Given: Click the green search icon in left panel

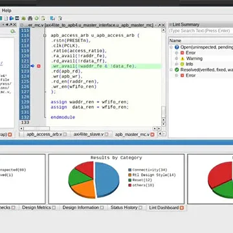Looking at the screenshot, I should tap(13, 31).
